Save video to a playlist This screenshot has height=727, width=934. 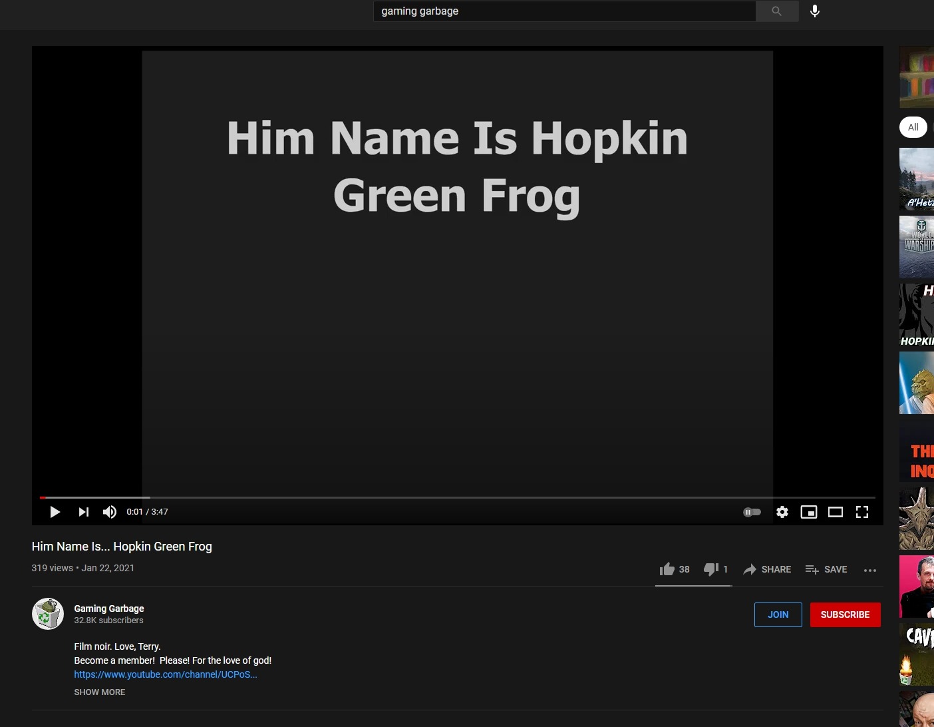[x=826, y=569]
